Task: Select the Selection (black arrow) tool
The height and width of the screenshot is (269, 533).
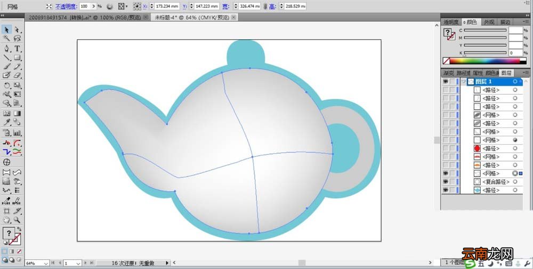Action: tap(6, 30)
